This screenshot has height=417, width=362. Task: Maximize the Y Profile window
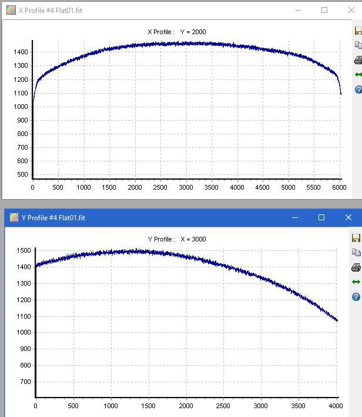pos(321,217)
